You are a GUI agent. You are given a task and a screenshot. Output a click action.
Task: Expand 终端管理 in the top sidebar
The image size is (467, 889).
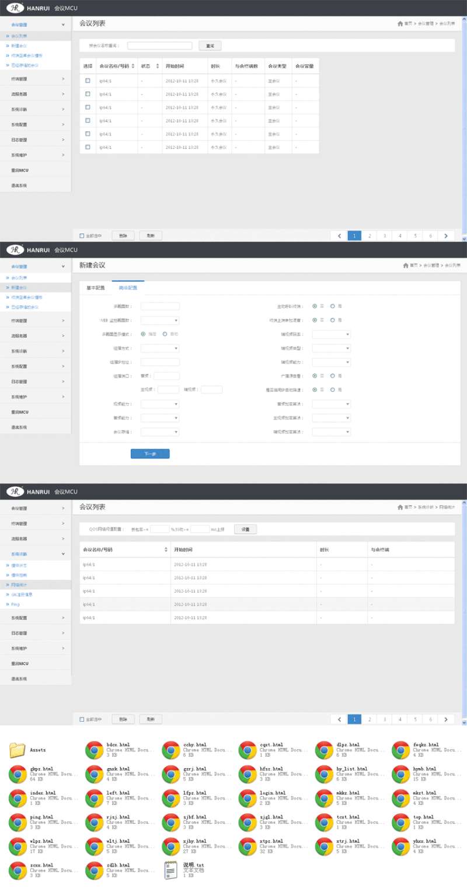35,79
